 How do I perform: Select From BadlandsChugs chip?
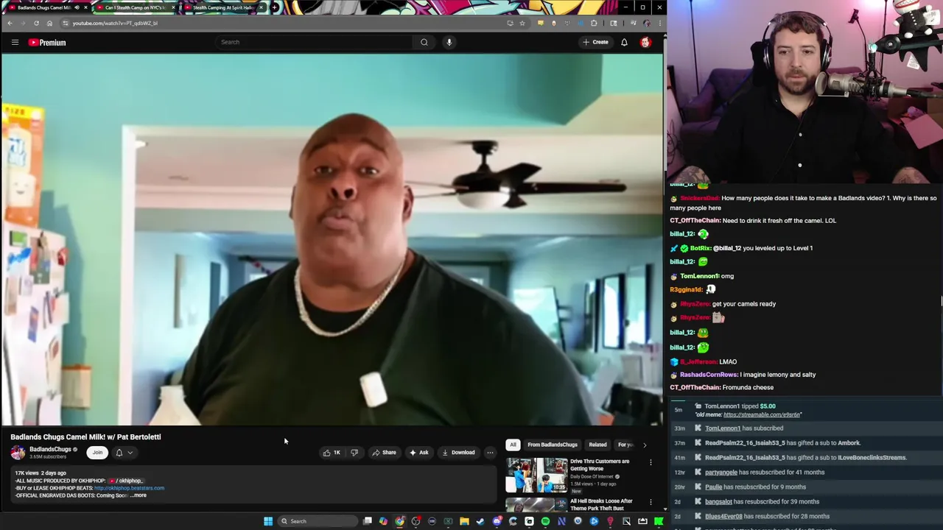(x=553, y=445)
